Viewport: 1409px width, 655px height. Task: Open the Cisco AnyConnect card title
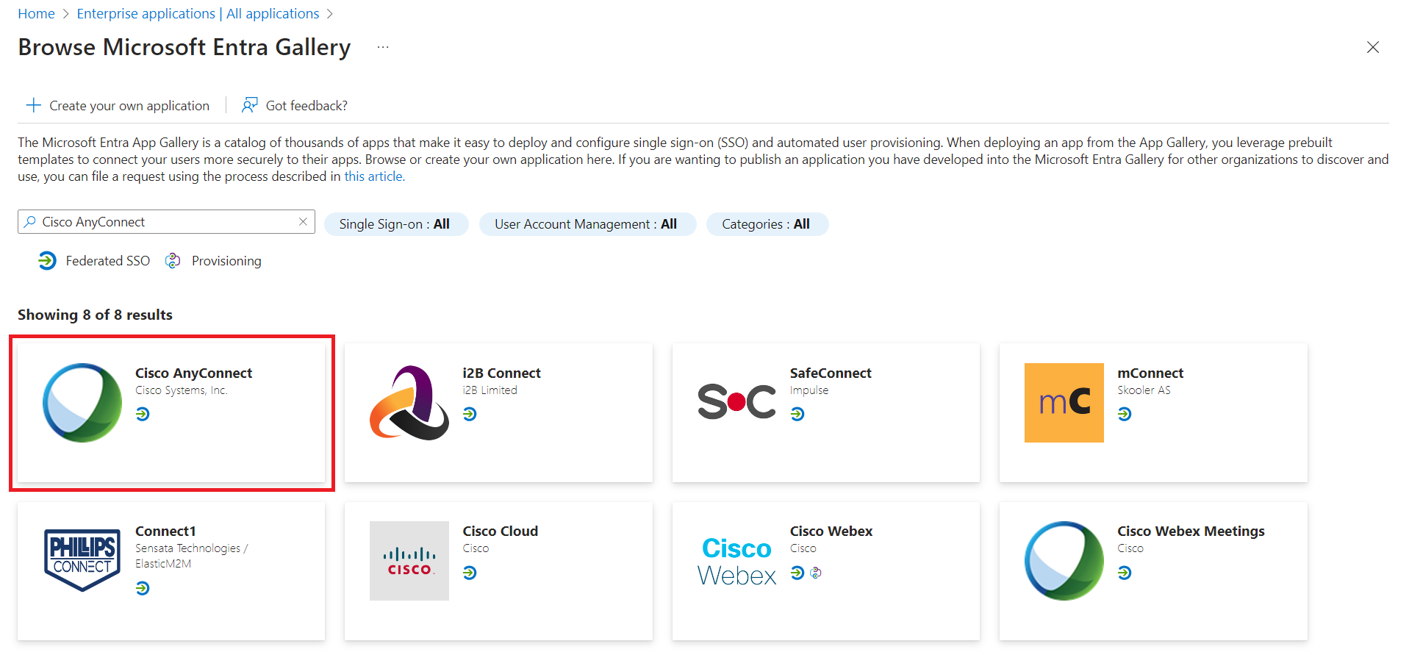pos(193,373)
